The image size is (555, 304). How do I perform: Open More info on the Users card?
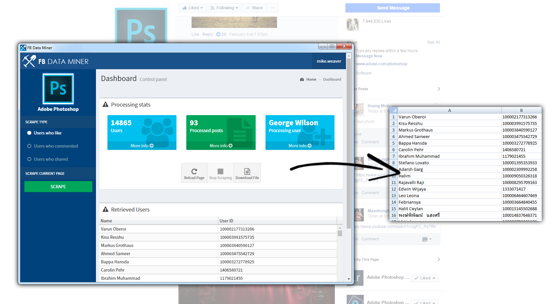tap(142, 146)
